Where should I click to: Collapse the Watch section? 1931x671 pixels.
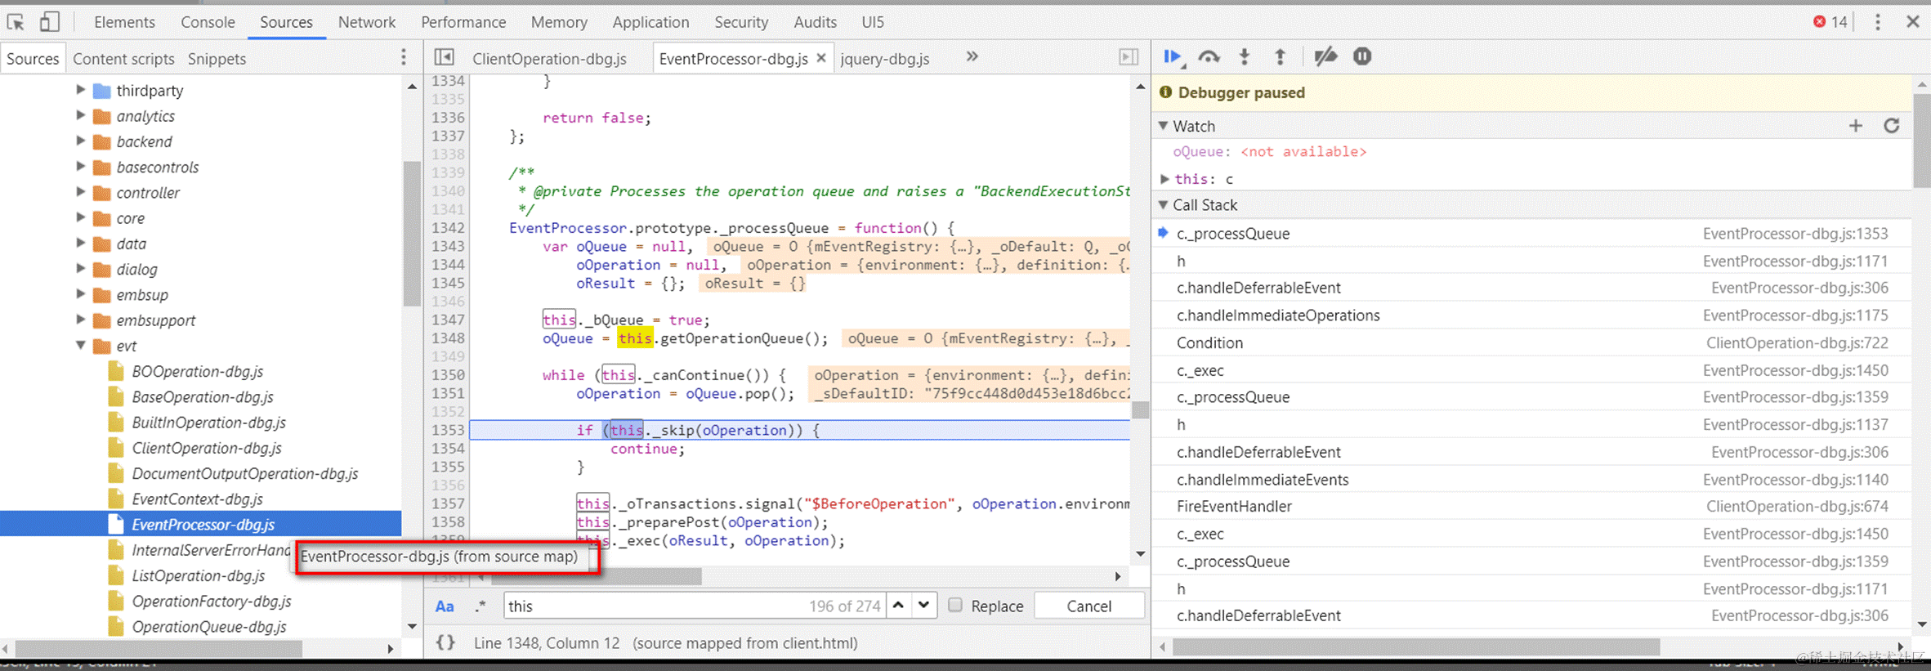click(x=1164, y=126)
